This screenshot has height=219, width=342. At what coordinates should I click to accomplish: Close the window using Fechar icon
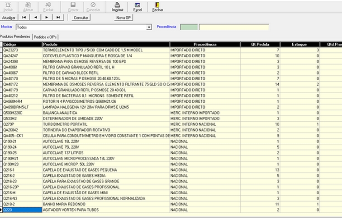coord(157,7)
